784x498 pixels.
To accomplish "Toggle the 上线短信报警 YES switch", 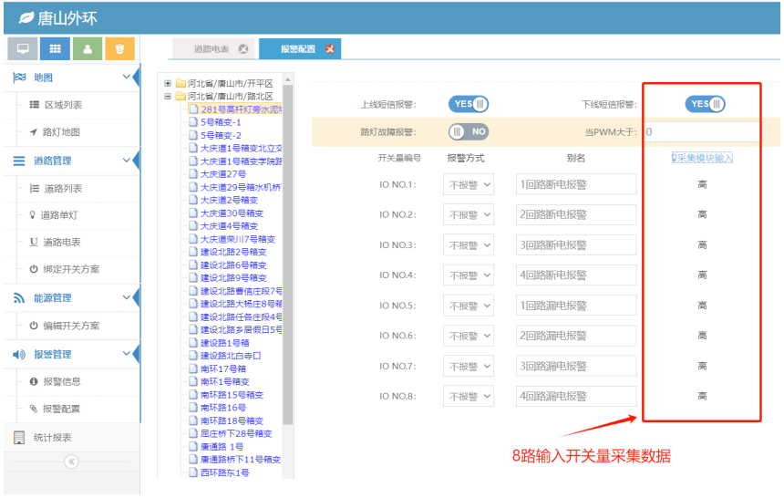I will click(469, 104).
